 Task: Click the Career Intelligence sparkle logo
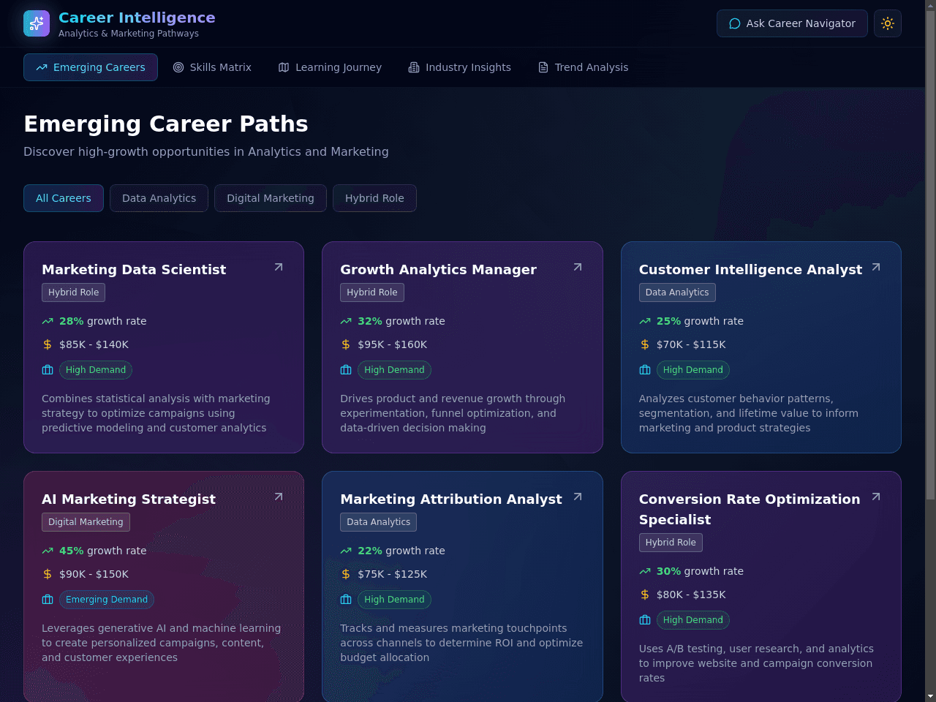37,23
